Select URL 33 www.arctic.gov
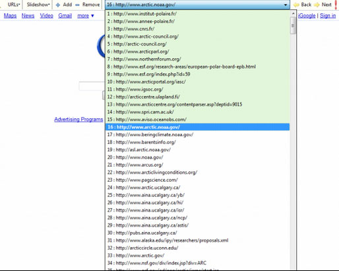Screen dimensions: 339x271 (x=197, y=255)
